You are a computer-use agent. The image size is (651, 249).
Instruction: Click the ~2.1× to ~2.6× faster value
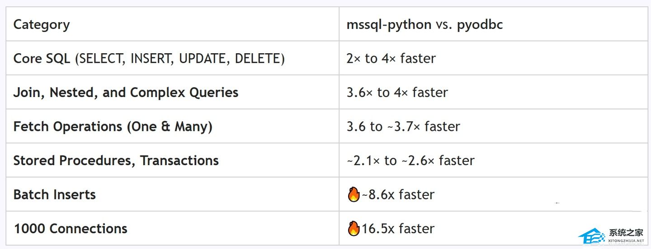[410, 161]
